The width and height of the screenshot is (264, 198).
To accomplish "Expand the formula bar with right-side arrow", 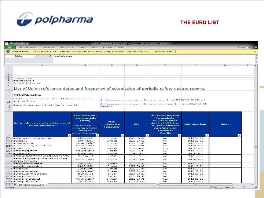I will (x=256, y=56).
